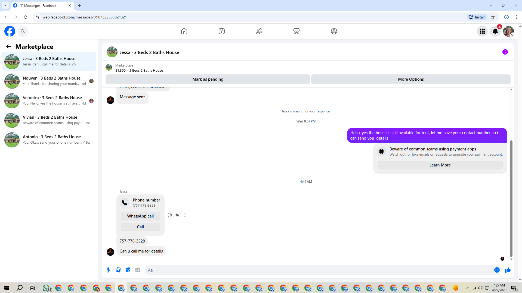The height and width of the screenshot is (293, 522).
Task: Click the browser back arrow
Action: [x=6, y=17]
